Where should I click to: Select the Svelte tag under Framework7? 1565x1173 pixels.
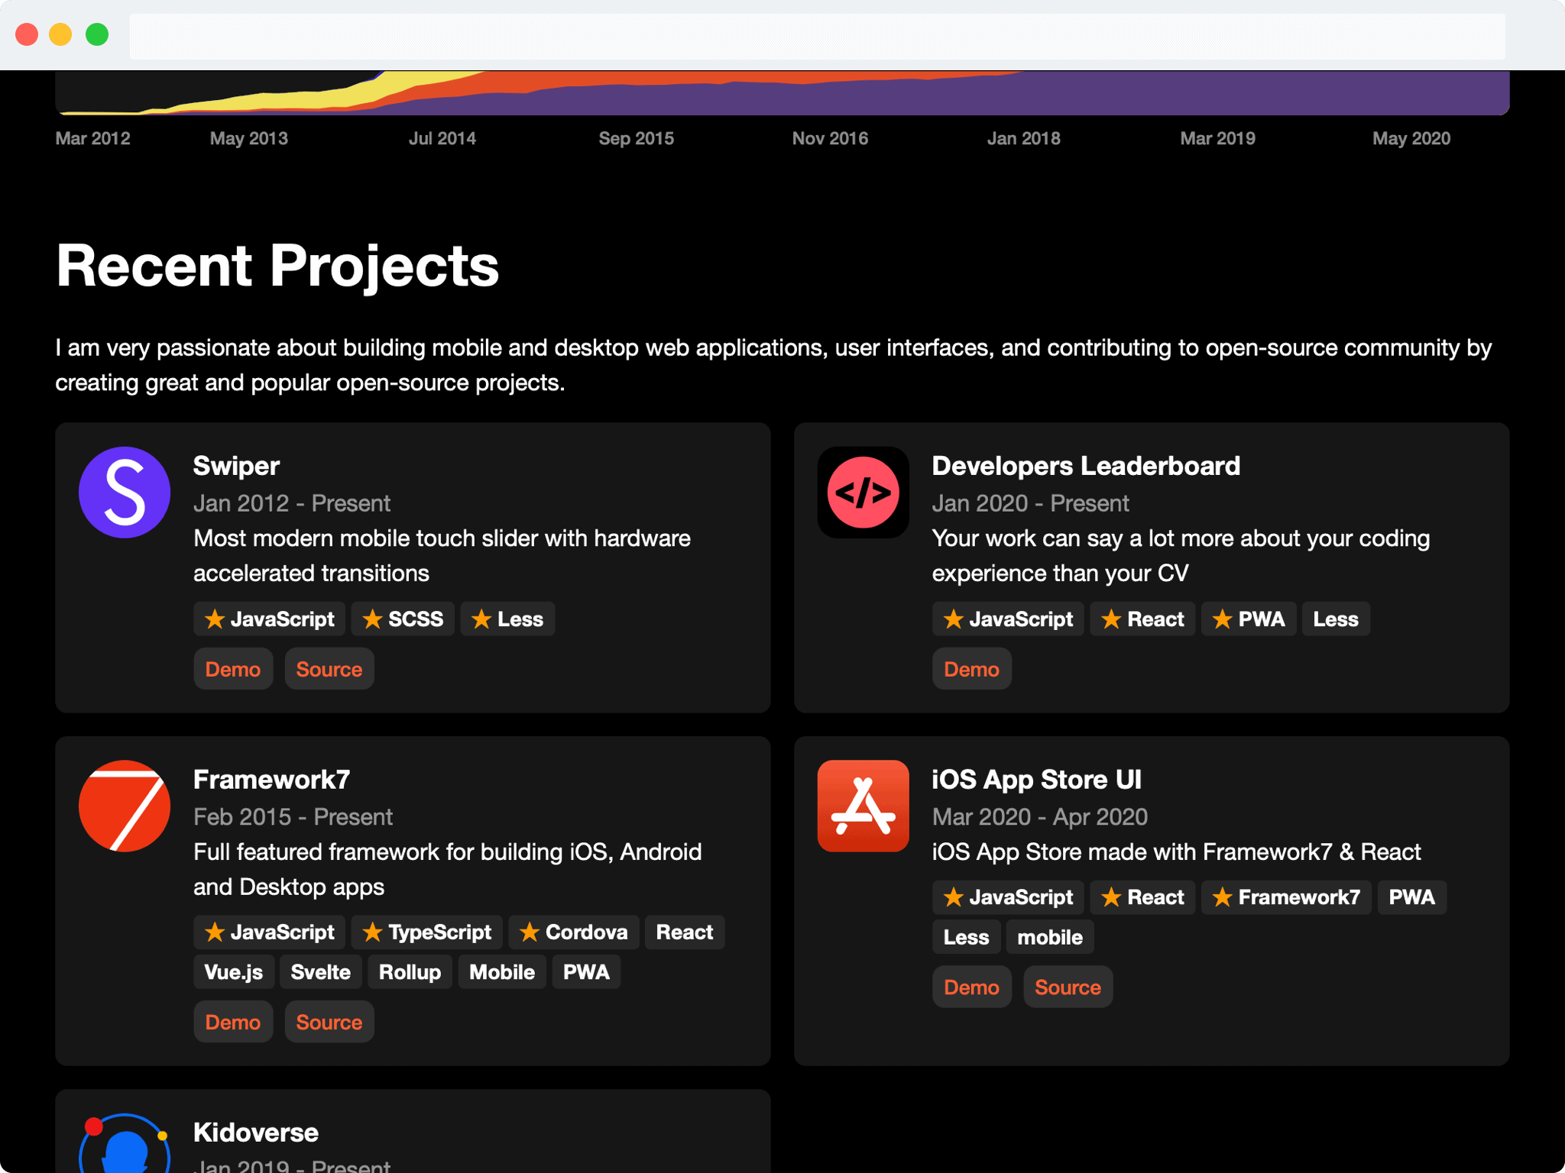pos(320,972)
